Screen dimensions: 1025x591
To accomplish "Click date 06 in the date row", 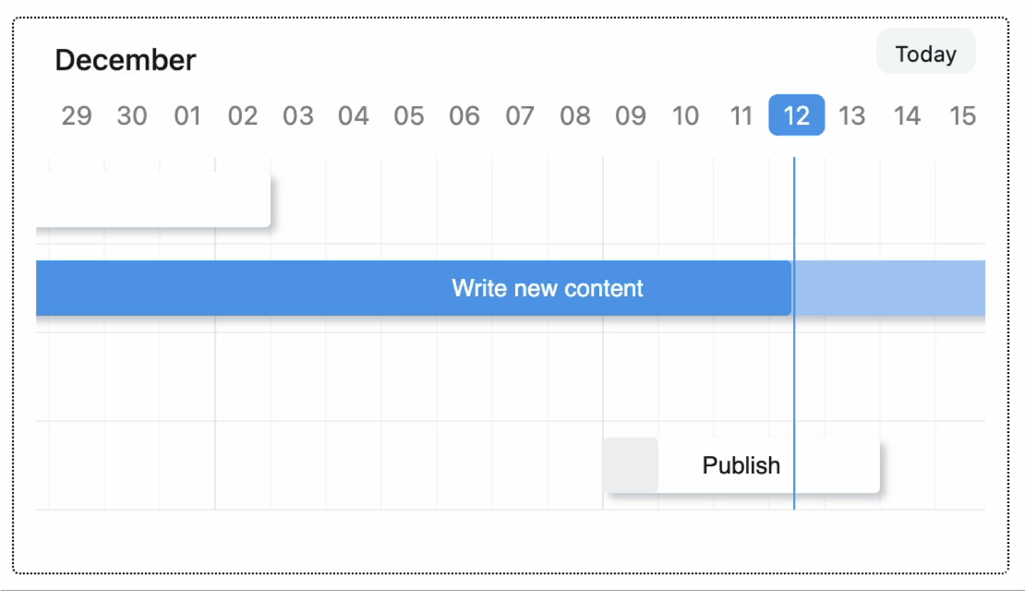I will (x=464, y=116).
